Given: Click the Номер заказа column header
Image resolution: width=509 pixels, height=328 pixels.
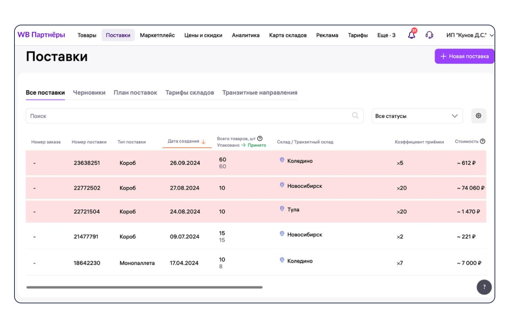Looking at the screenshot, I should point(46,142).
